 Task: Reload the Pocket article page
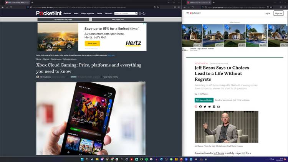[x=192, y=7]
